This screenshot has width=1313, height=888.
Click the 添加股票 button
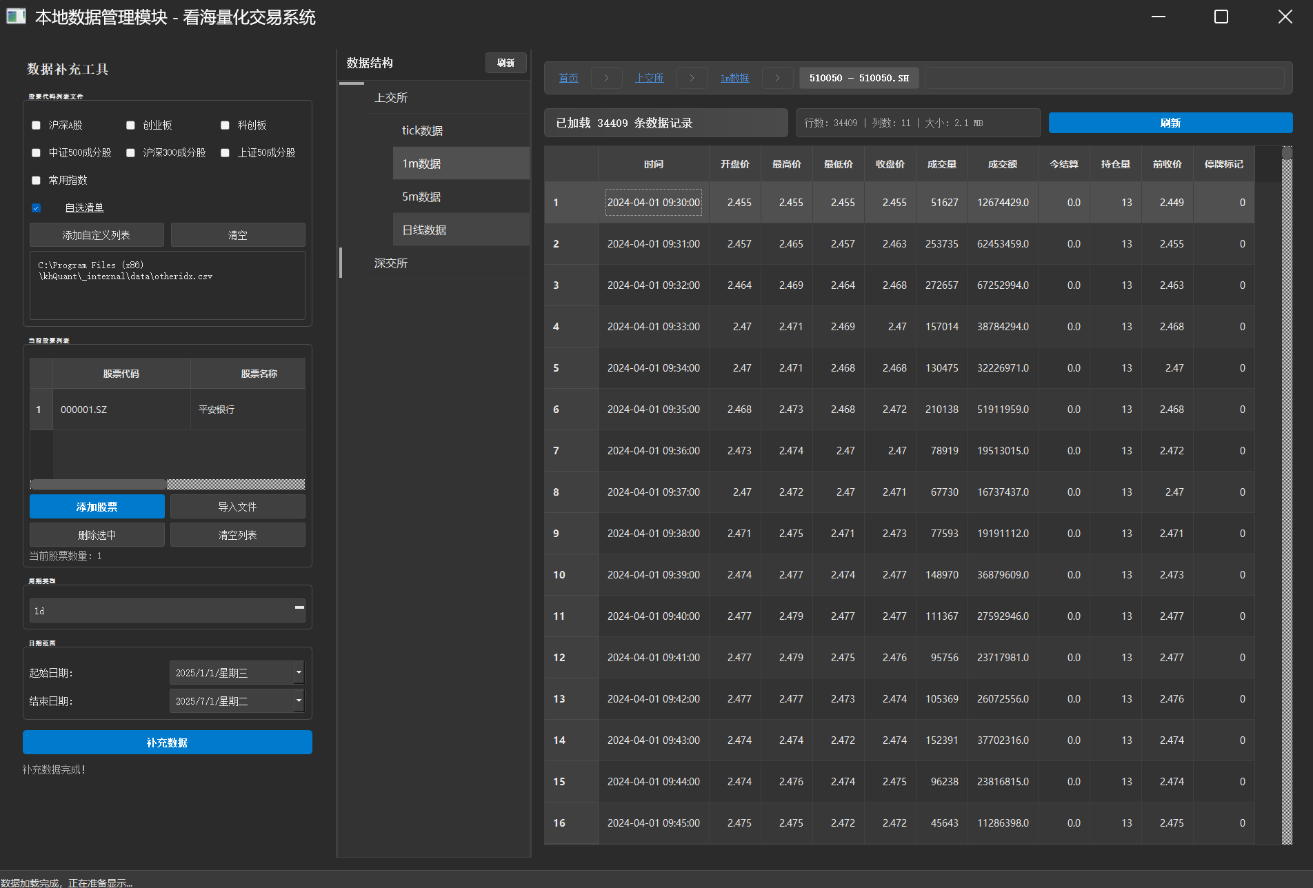97,507
